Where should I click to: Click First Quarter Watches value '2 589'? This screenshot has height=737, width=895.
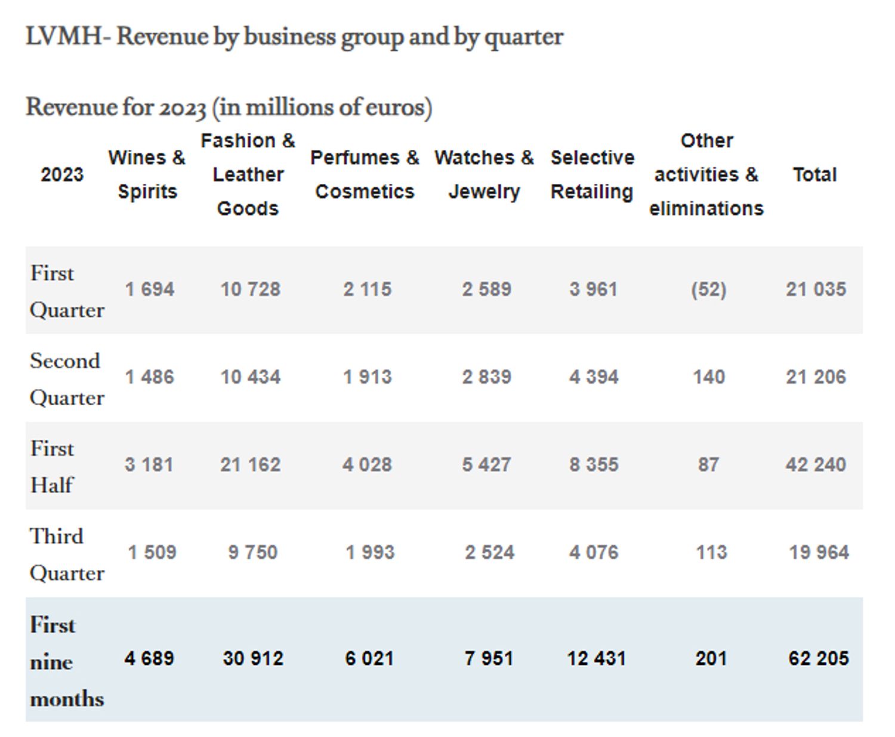(x=487, y=289)
